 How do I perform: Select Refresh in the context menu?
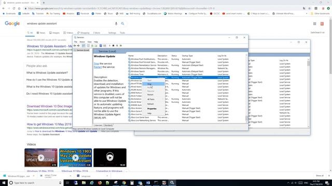(x=154, y=104)
